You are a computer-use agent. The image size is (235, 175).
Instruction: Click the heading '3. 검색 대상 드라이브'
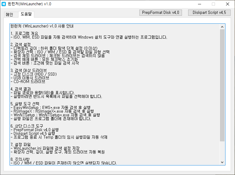pos(28,70)
